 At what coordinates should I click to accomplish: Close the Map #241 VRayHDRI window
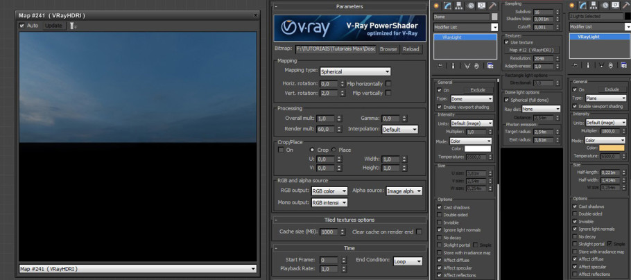click(255, 15)
